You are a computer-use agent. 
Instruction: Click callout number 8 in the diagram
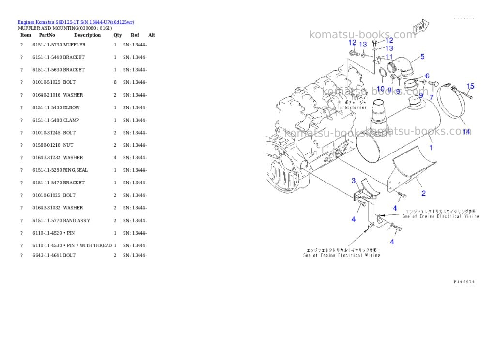pyautogui.click(x=389, y=90)
